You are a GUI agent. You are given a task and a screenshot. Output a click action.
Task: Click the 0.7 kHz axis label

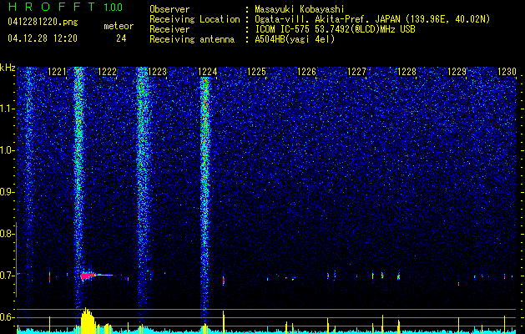tap(7, 276)
